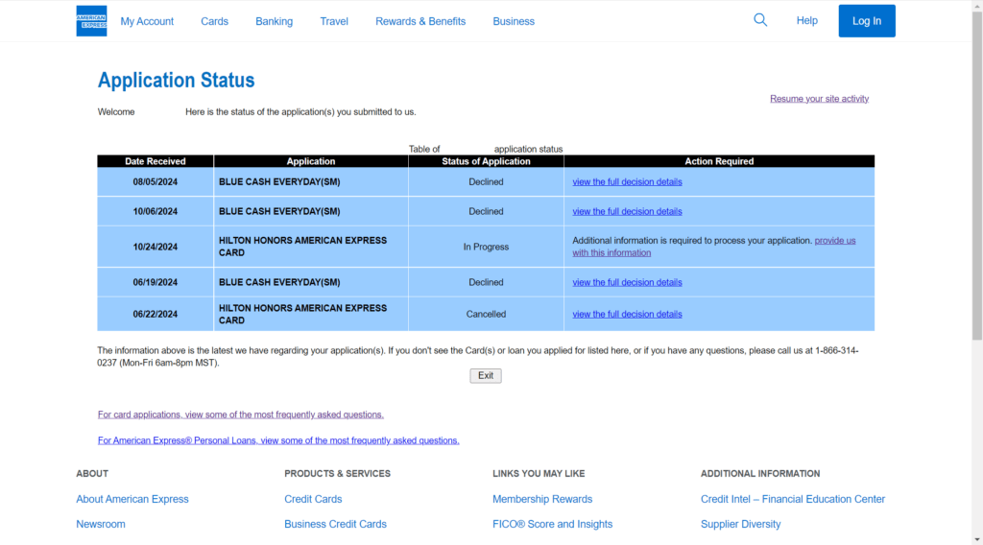
Task: Open Membership Rewards footer link
Action: click(x=542, y=499)
